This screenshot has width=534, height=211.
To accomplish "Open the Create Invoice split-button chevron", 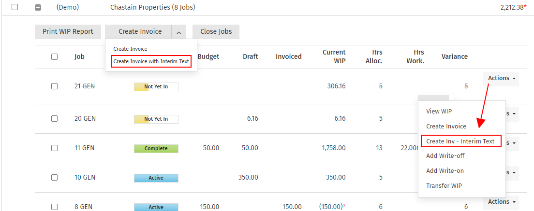I will [x=178, y=32].
